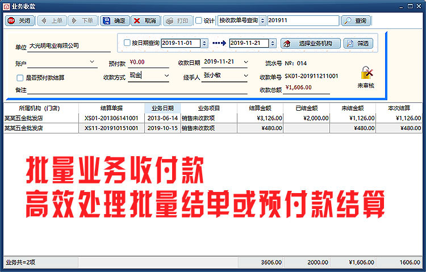Expand the 经手人 handler dropdown

245,76
